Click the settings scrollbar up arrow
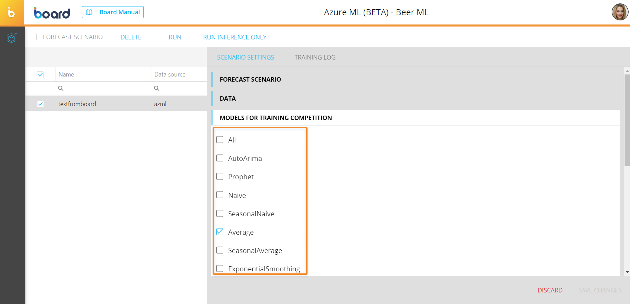The height and width of the screenshot is (304, 630). [x=627, y=71]
